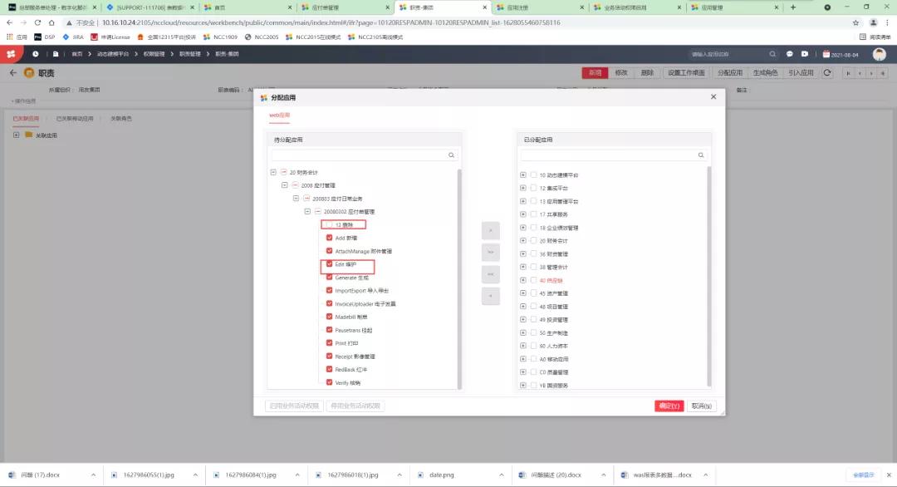Uncheck the RedBack 红冲 checkbox
The image size is (897, 487).
coord(329,369)
